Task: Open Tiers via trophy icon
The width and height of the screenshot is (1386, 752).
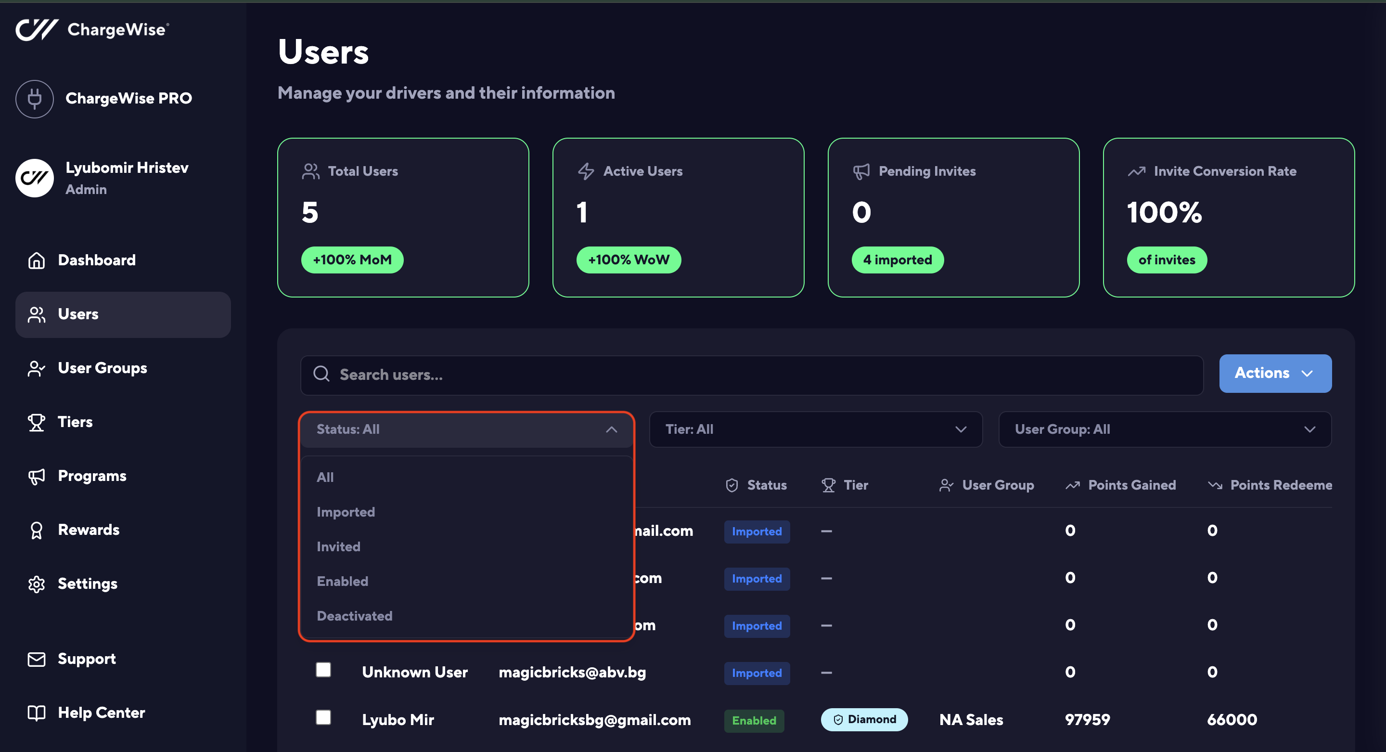Action: click(x=36, y=423)
